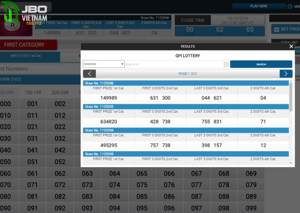Screen dimensions: 300x213
Task: Click first prize number 634820
Action: [x=109, y=122]
